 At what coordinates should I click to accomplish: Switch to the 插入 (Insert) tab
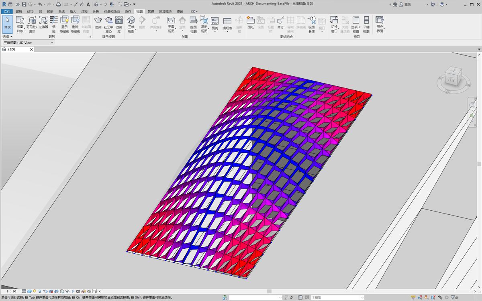coord(73,12)
